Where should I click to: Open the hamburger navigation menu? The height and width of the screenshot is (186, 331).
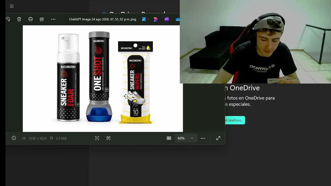point(12,6)
